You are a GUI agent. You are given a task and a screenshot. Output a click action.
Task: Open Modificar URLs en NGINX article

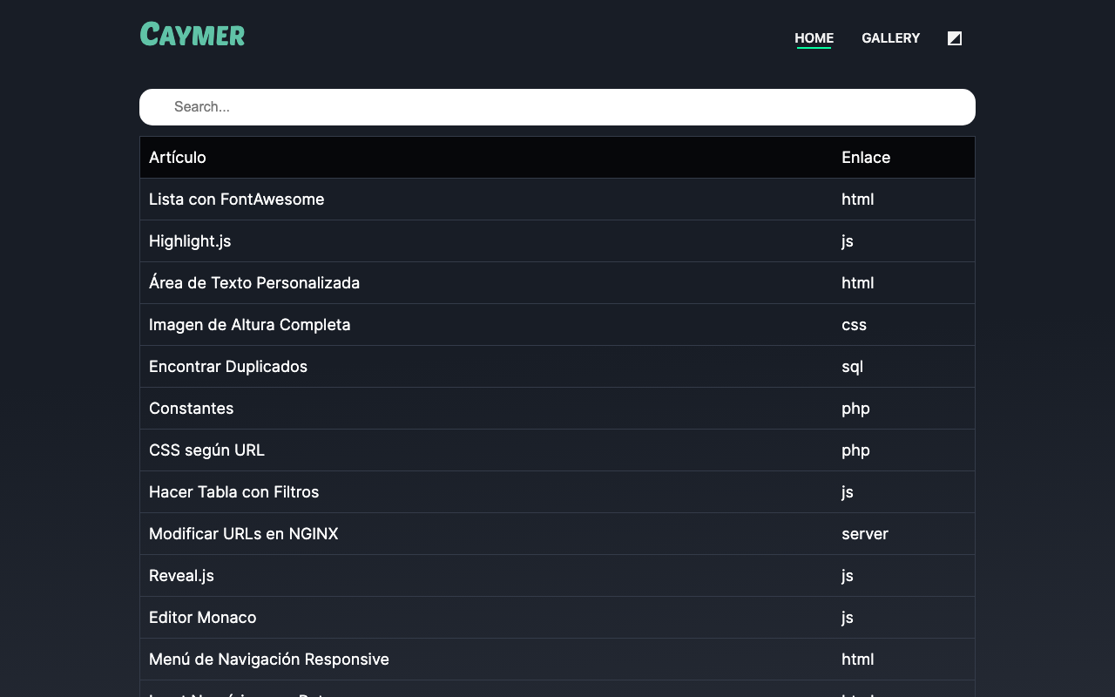click(244, 534)
